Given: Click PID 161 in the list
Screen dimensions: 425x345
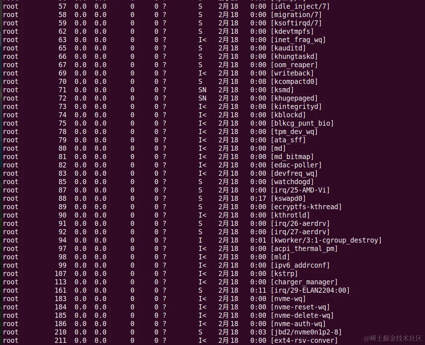Looking at the screenshot, I should pos(60,291).
